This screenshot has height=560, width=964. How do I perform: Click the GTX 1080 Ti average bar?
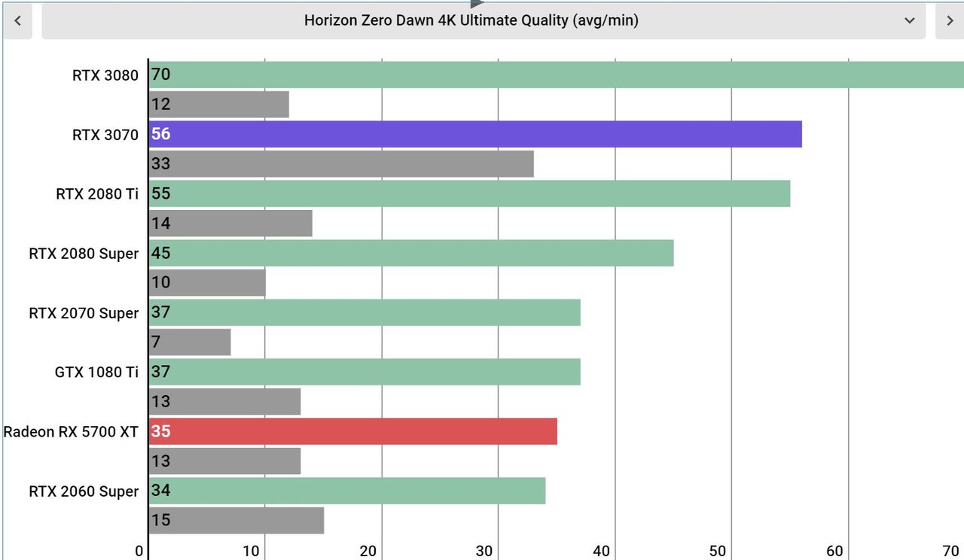[x=365, y=372]
